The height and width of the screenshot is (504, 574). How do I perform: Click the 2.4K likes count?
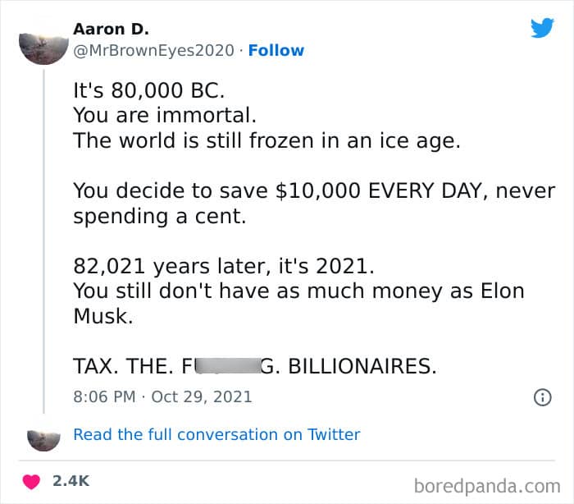click(71, 481)
